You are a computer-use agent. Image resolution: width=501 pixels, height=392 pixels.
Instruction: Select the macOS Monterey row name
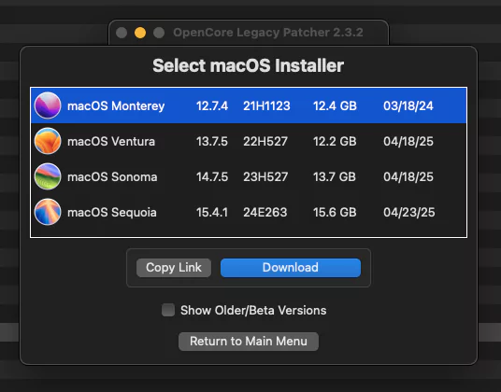click(x=116, y=105)
